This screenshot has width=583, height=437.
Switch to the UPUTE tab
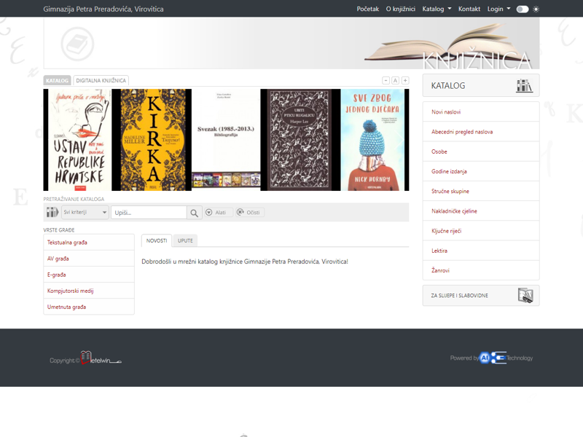click(185, 241)
